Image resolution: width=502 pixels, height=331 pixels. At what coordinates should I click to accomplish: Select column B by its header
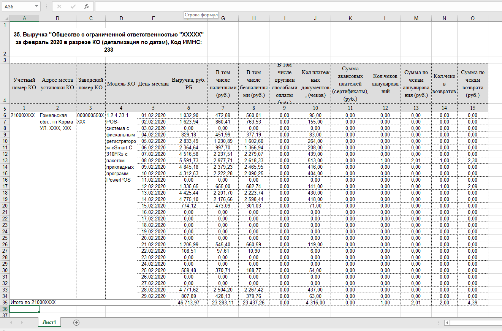[57, 18]
